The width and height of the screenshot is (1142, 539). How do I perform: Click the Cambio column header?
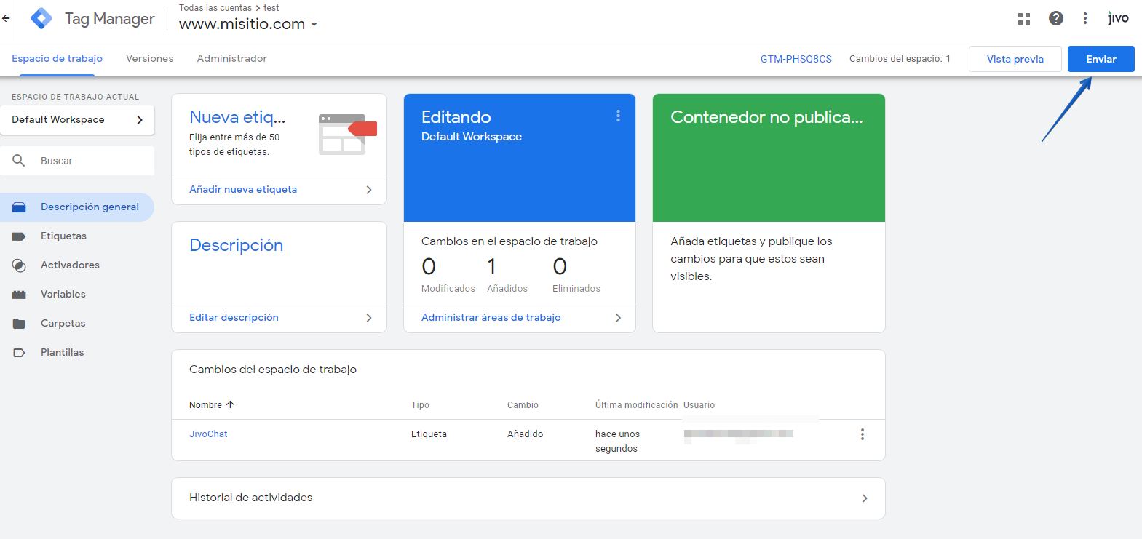(523, 405)
